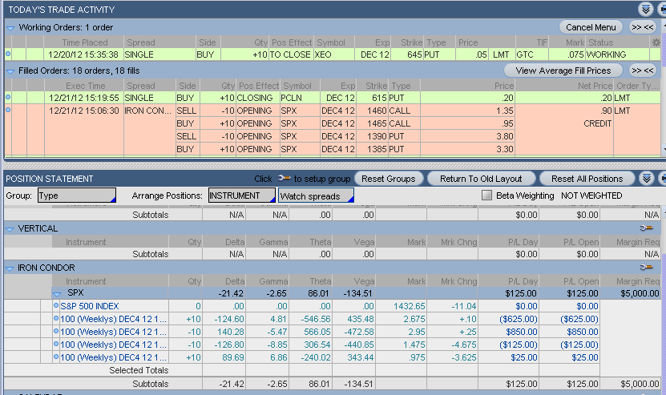Click the setup group icon in IRON CONDOR row
Image resolution: width=666 pixels, height=395 pixels.
tap(646, 267)
